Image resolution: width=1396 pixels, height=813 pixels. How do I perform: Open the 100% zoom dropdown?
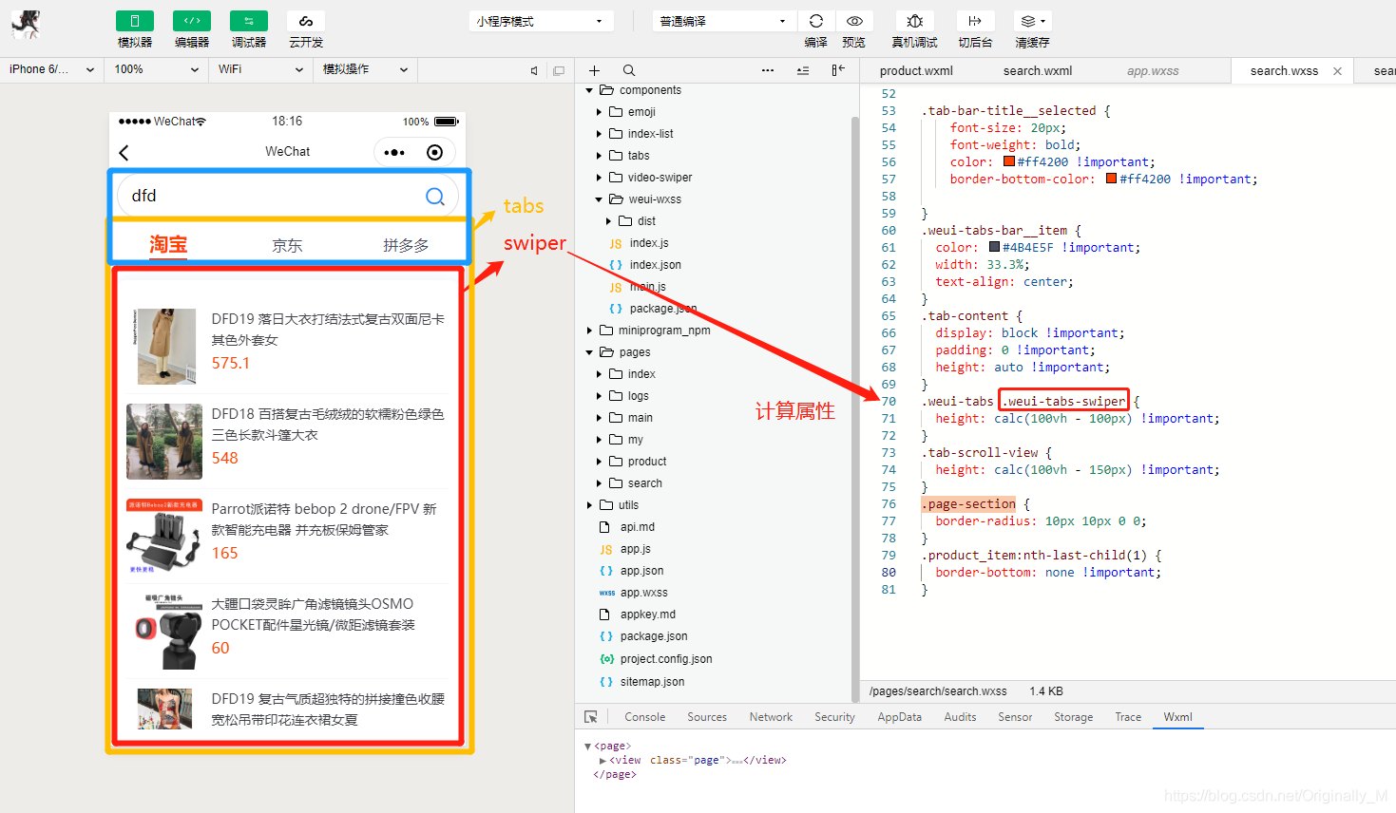[157, 69]
